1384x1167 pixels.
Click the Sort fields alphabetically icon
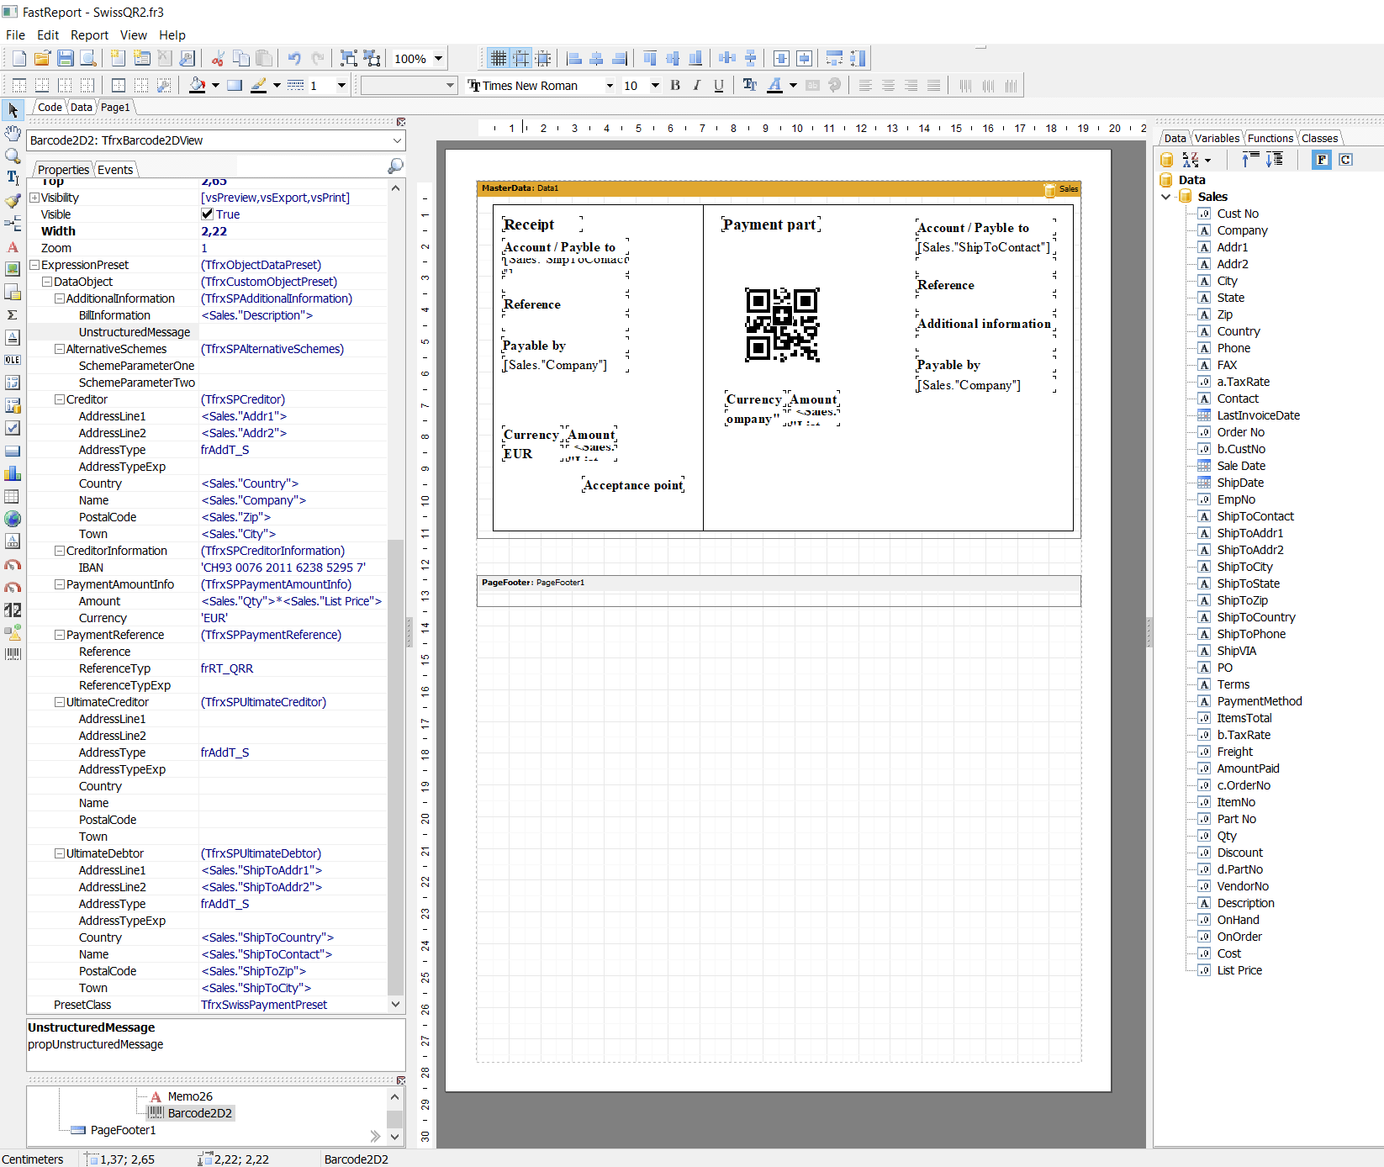coord(1191,160)
